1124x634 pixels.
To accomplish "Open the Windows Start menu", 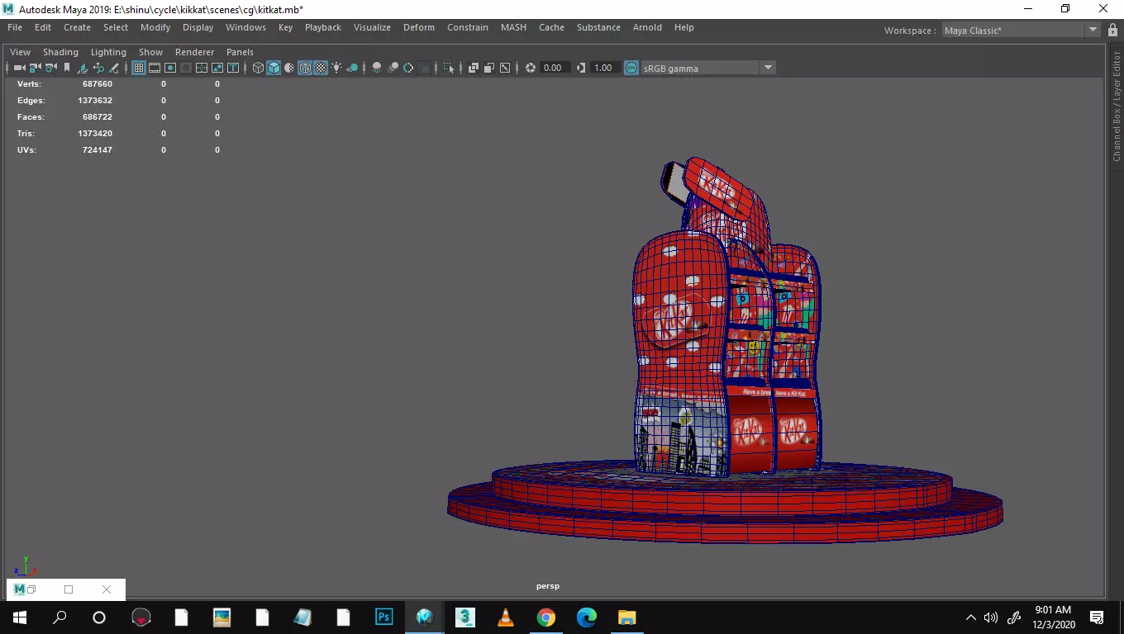I will click(x=19, y=617).
